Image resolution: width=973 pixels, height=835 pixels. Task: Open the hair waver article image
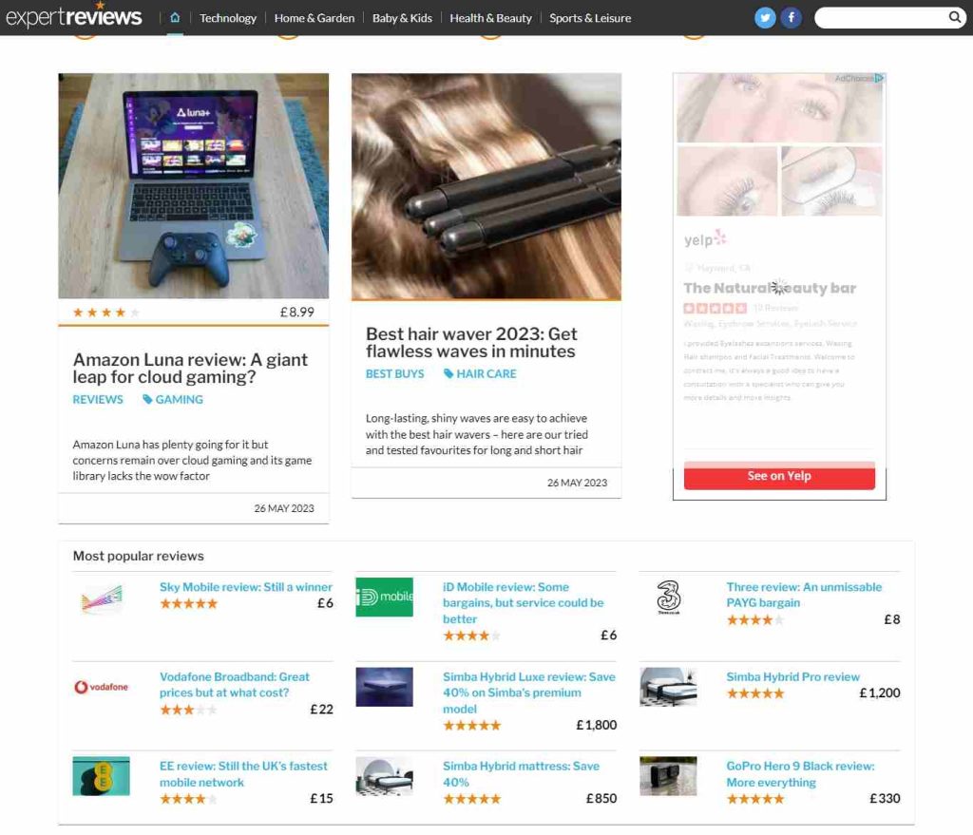click(x=486, y=187)
